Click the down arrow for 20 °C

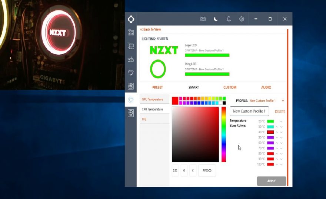281,121
